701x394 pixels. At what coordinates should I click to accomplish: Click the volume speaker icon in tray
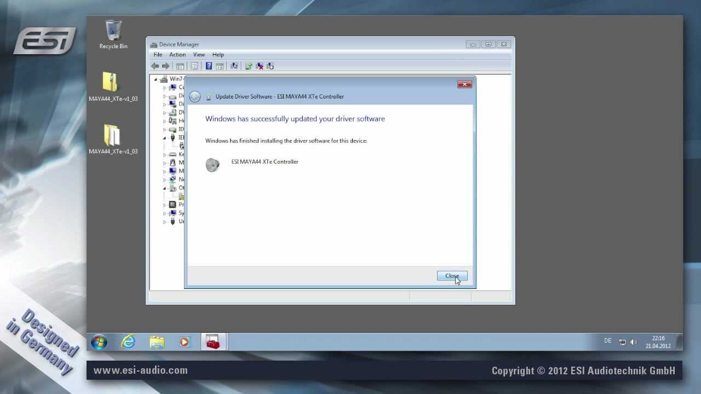coord(634,342)
